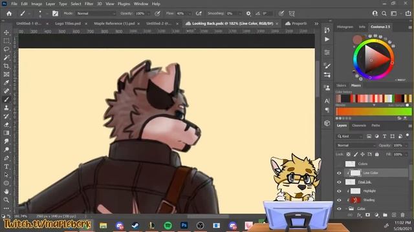Expand the Color layer group
This screenshot has height=232, width=414.
click(x=346, y=209)
